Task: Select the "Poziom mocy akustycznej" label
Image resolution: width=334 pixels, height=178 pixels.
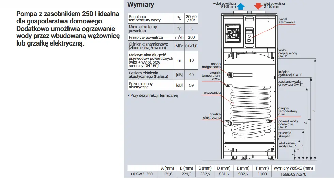Action: (140, 85)
